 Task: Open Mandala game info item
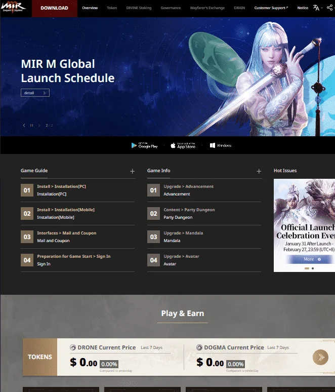point(204,237)
